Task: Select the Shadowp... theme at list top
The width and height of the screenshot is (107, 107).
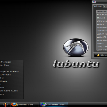Action: coord(102,12)
